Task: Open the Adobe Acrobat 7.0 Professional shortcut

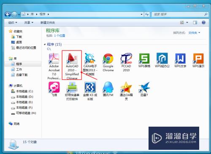Action: point(54,66)
